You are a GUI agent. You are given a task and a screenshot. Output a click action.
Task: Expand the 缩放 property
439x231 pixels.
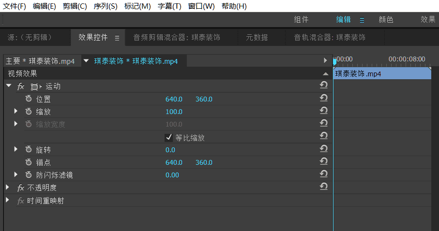pos(16,111)
